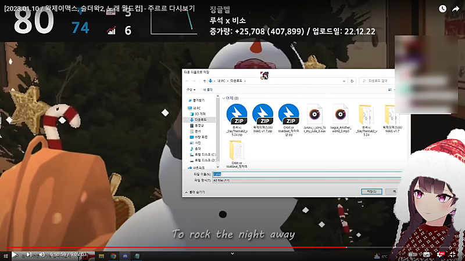
Task: Select the Orbit or WakBeat folder in second row
Action: pos(237,154)
